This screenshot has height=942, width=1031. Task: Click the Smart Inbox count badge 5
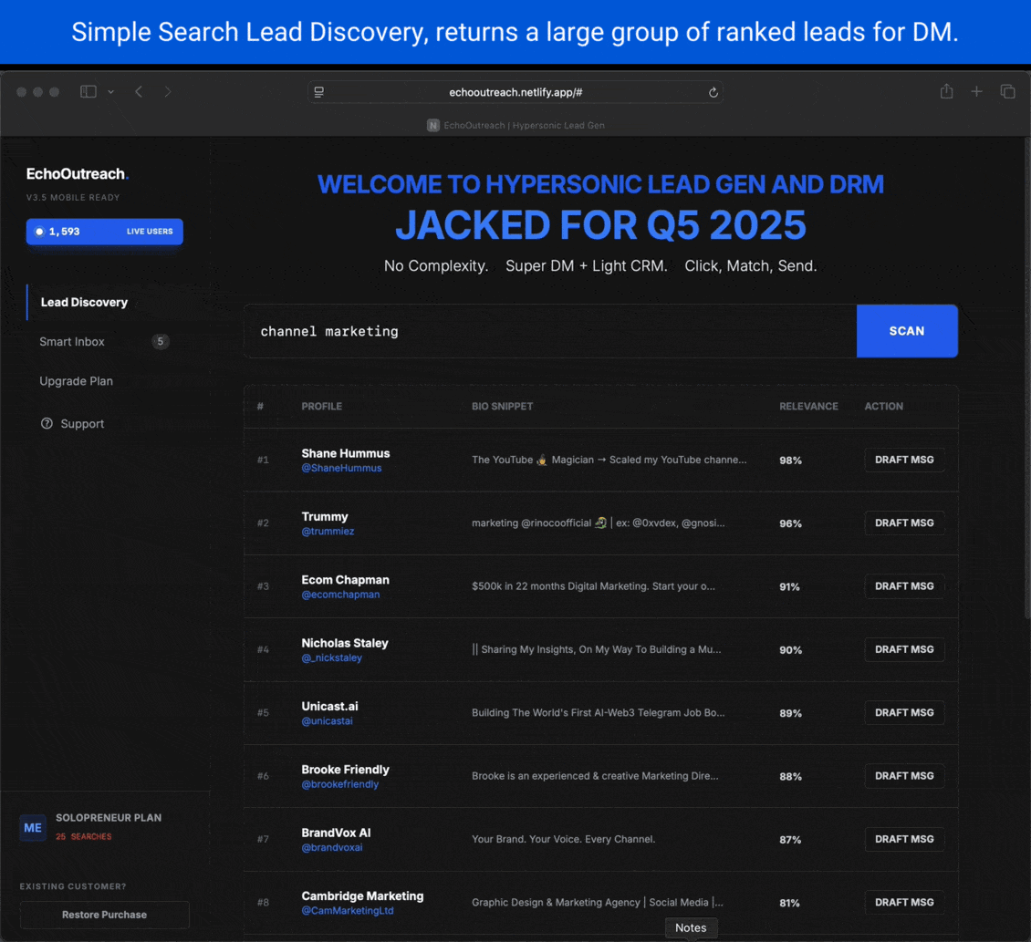[160, 342]
